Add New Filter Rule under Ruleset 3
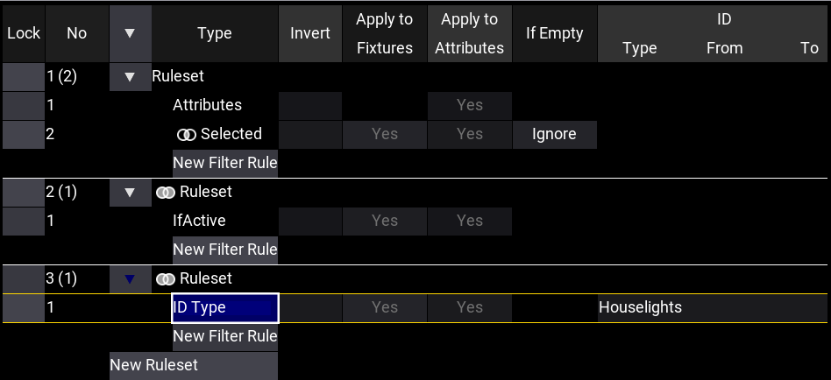The height and width of the screenshot is (380, 831). pyautogui.click(x=225, y=336)
